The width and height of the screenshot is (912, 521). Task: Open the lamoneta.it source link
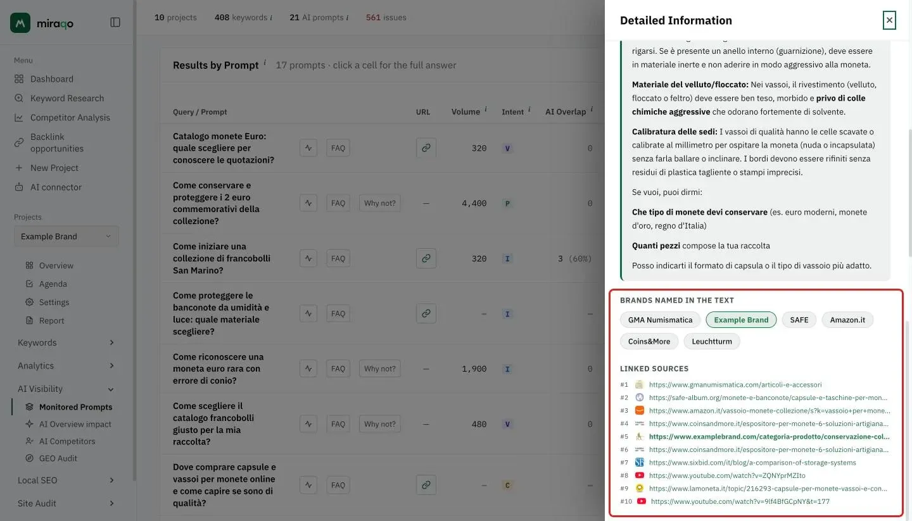coord(768,489)
